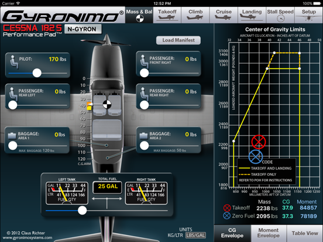
Task: Click the Front Right passenger slider knob
Action: (x=144, y=73)
